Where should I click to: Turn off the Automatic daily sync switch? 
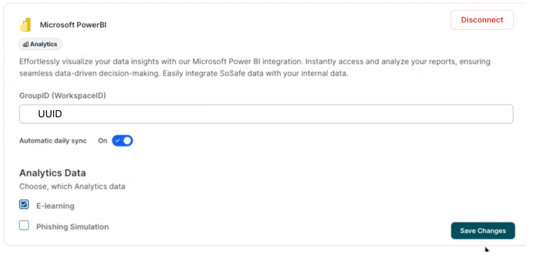point(123,141)
